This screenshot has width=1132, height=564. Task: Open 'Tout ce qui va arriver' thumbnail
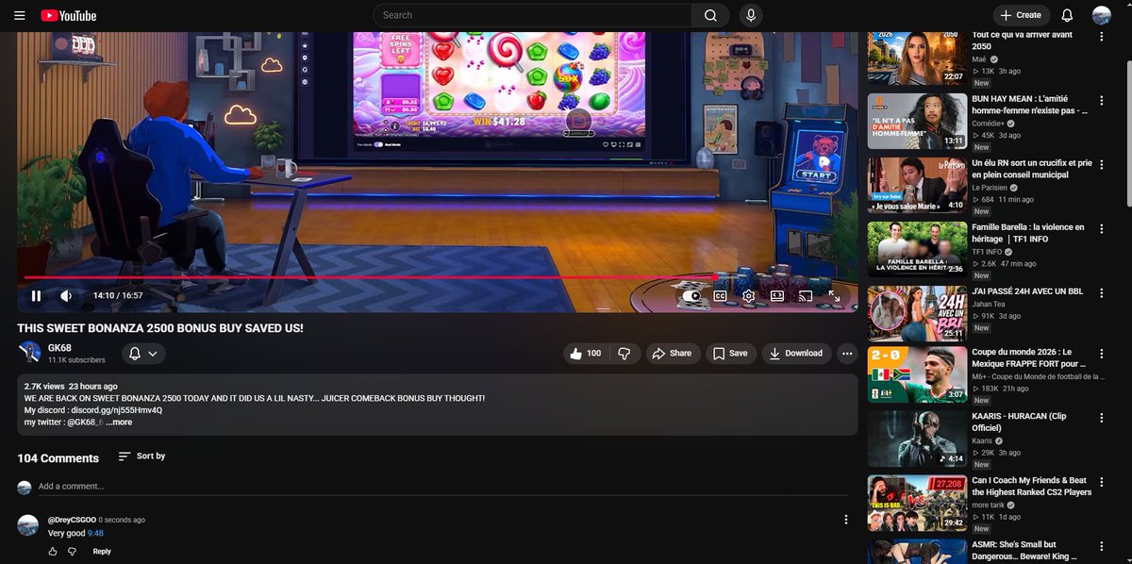(916, 57)
